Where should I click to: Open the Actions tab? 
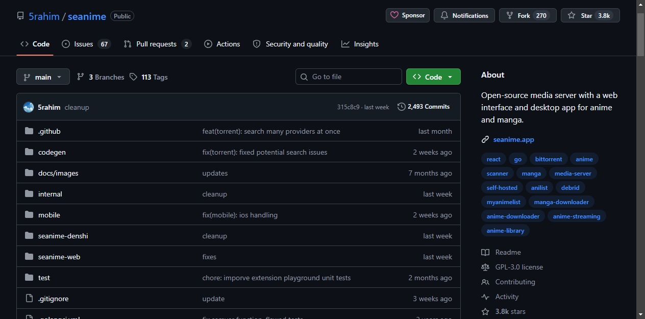point(222,44)
